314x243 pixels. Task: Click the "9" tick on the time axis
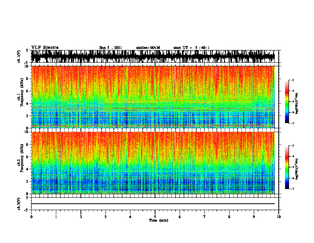(x=254, y=217)
